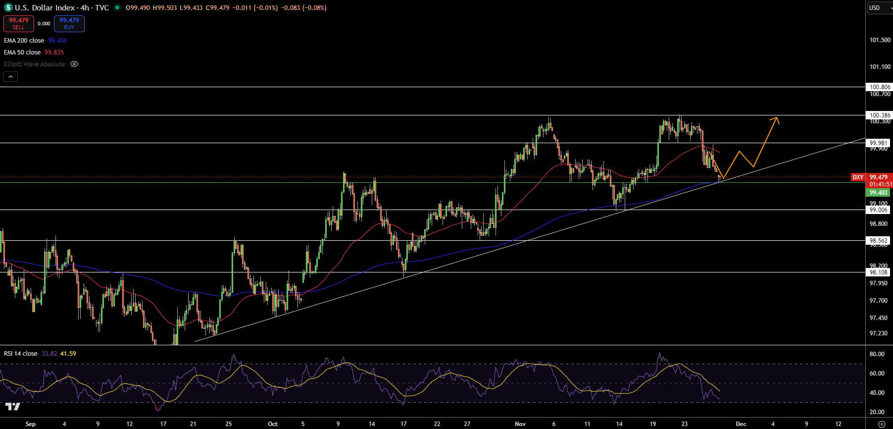893x429 pixels.
Task: Click the 99.479 BUY button
Action: 69,23
